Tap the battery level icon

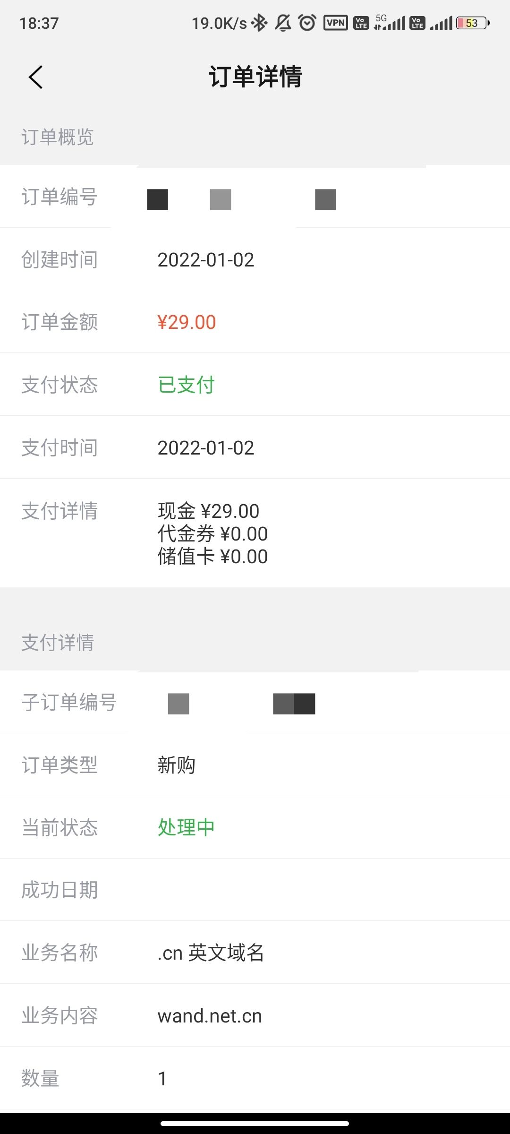473,23
